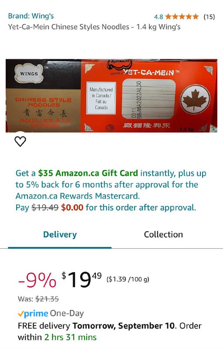
Task: Tap the $35 Amazon.ca Gift Card offer
Action: (88, 173)
